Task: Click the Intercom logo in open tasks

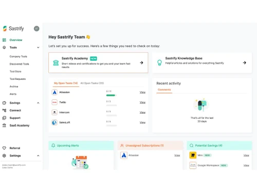Action: (54, 112)
